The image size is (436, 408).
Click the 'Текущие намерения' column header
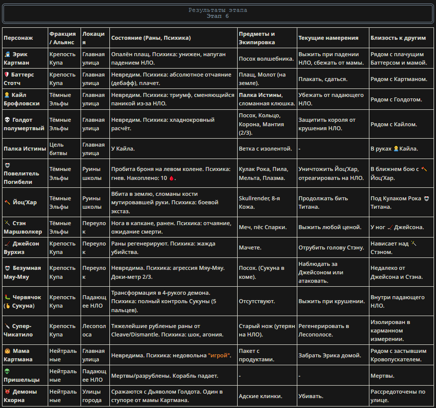(333, 38)
